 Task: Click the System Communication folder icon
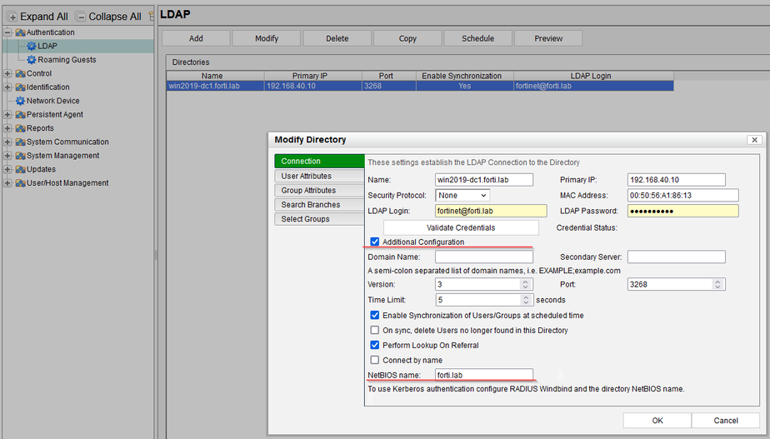point(20,142)
